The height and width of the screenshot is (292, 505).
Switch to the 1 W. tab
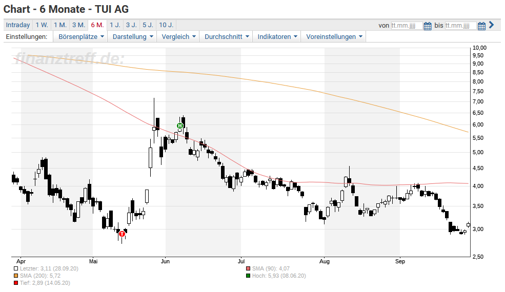42,25
